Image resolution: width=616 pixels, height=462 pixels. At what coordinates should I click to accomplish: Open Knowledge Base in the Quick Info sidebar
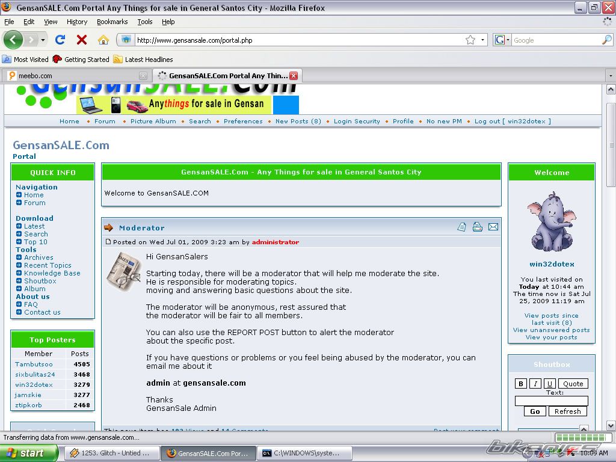pos(52,273)
